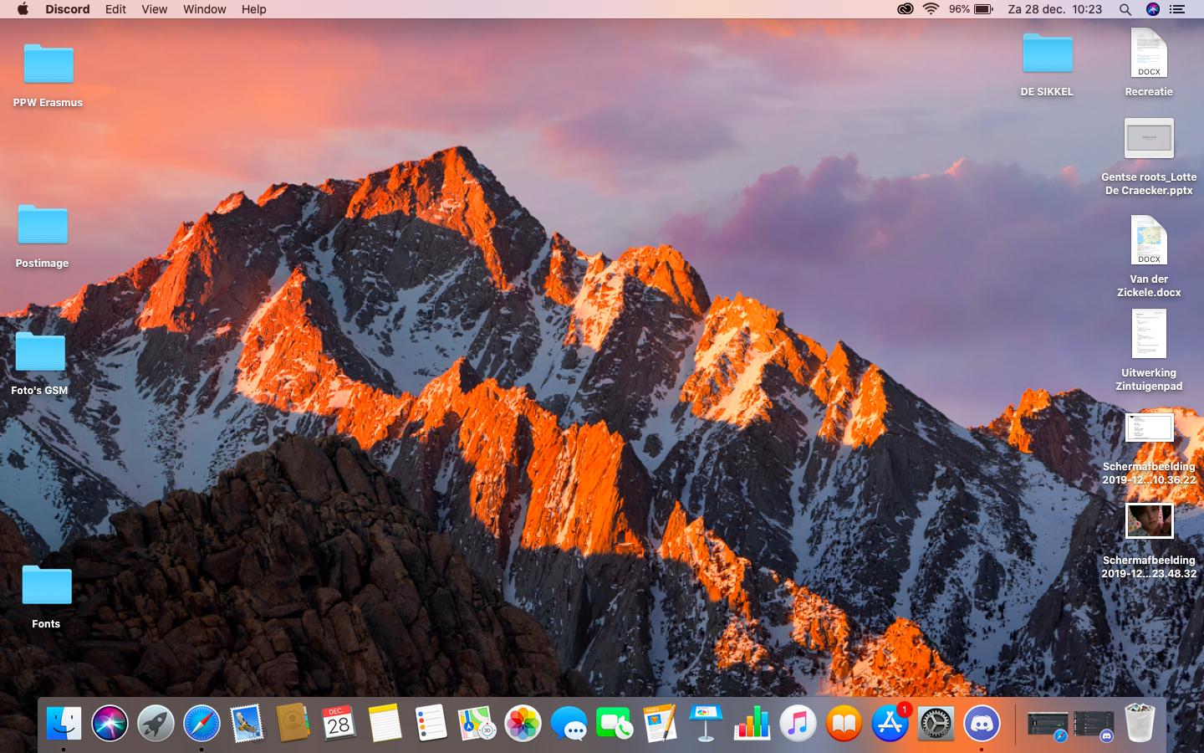Select the Van der Zickele.docx file
The height and width of the screenshot is (753, 1204).
1149,257
